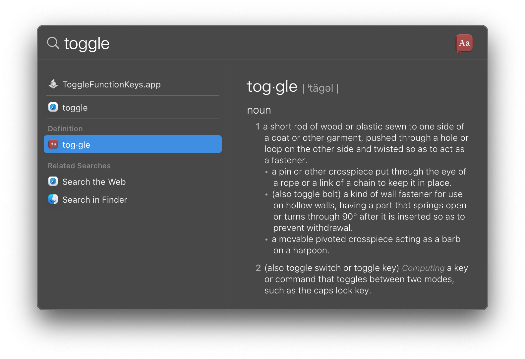The image size is (525, 359).
Task: Click the Dictionary icon in the search bar
Action: click(x=464, y=43)
